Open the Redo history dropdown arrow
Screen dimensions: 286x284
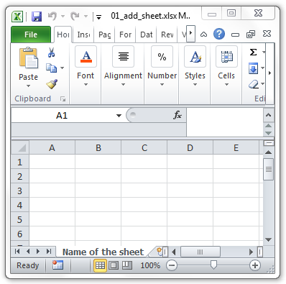tap(86, 17)
